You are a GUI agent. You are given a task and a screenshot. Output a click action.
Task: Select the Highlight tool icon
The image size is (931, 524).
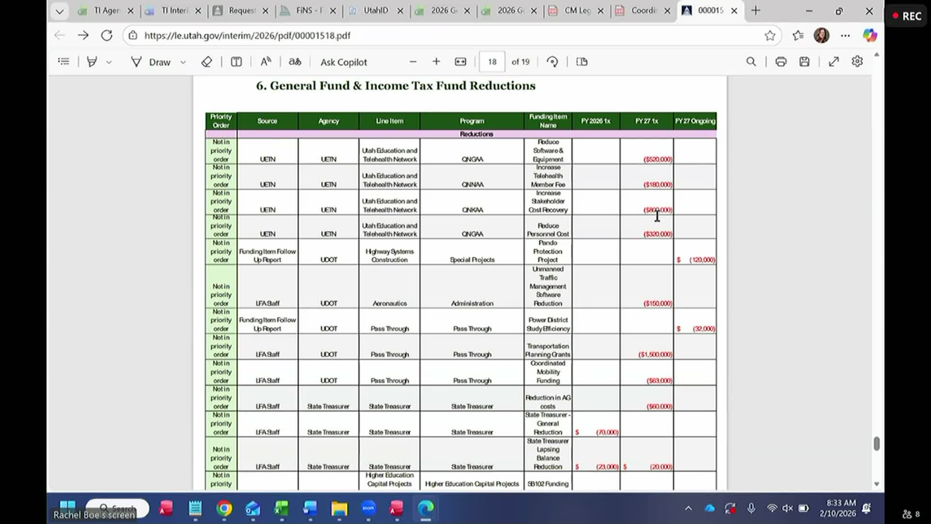92,62
